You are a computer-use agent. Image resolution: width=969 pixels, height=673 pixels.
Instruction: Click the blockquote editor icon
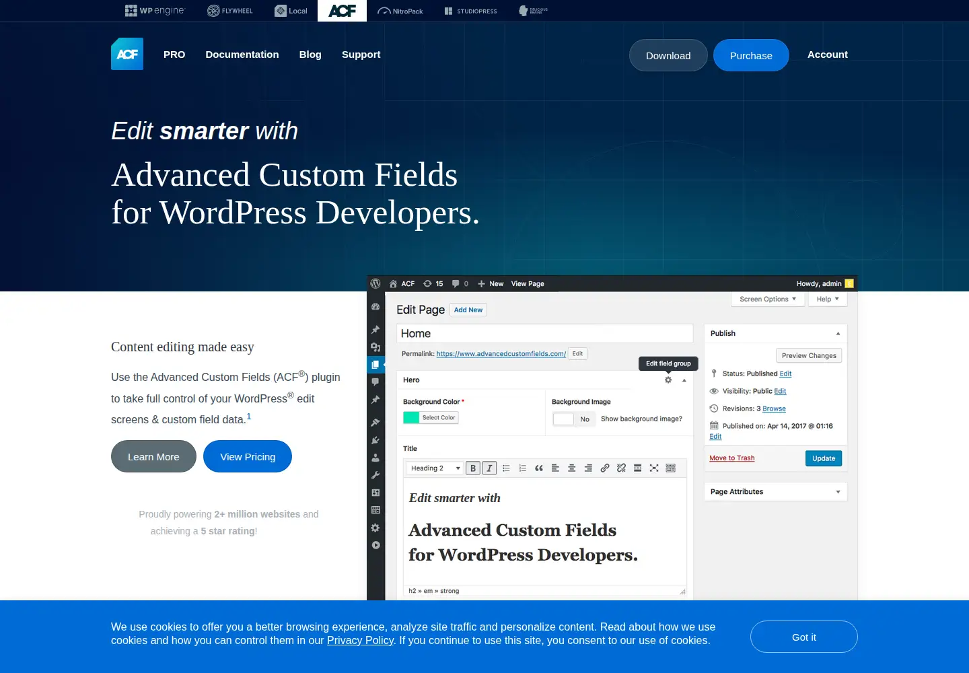(539, 468)
